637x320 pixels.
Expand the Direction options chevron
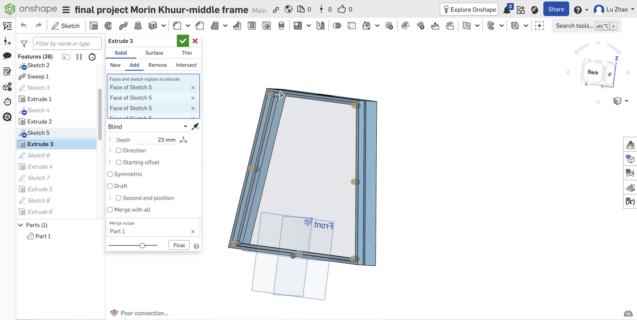[x=110, y=150]
